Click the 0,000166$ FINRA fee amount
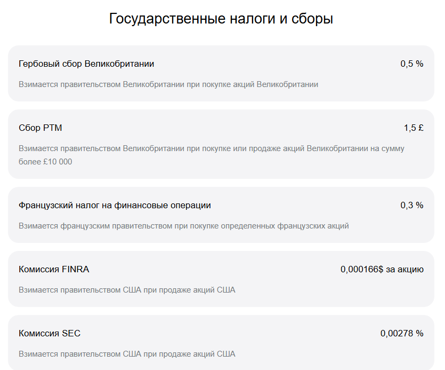Image resolution: width=445 pixels, height=370 pixels. pyautogui.click(x=362, y=270)
